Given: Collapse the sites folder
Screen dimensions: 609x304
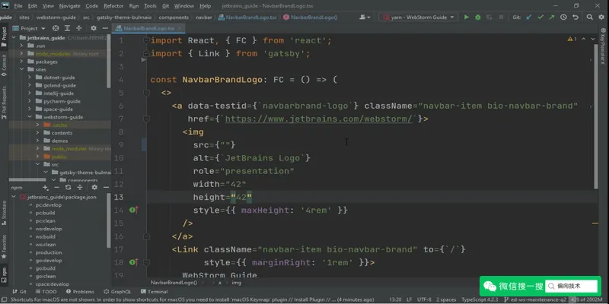Looking at the screenshot, I should pyautogui.click(x=22, y=69).
